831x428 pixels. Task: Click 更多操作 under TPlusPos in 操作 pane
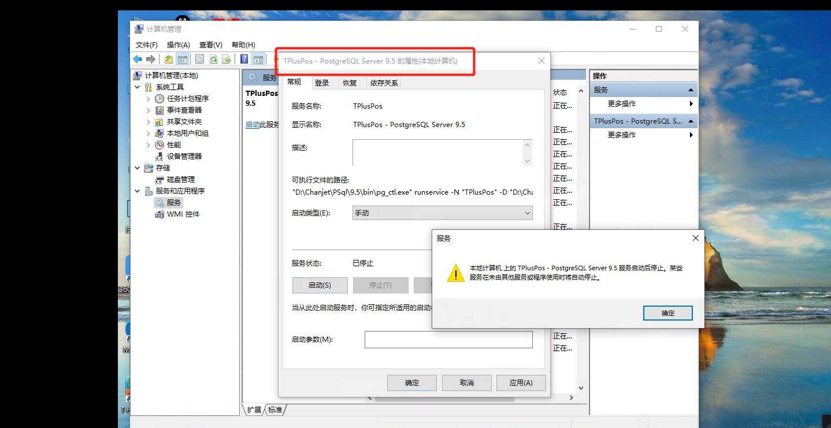point(622,135)
